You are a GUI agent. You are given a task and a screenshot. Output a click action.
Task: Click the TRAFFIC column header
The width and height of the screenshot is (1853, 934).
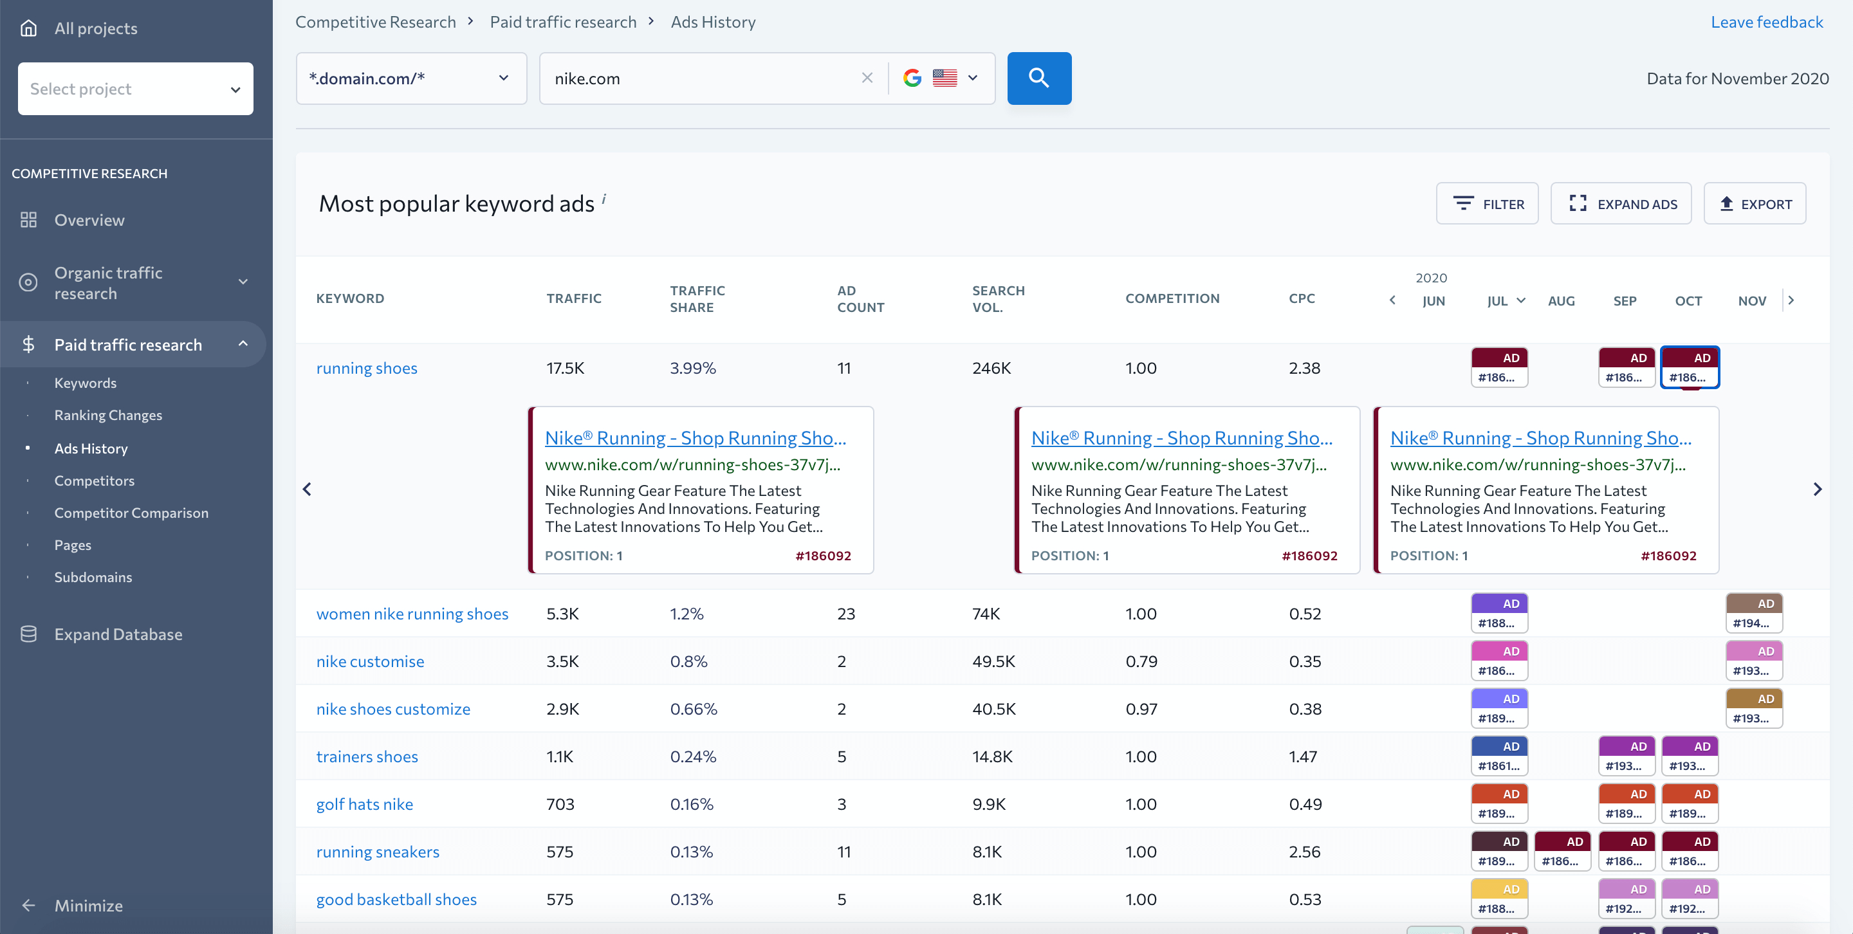coord(573,298)
